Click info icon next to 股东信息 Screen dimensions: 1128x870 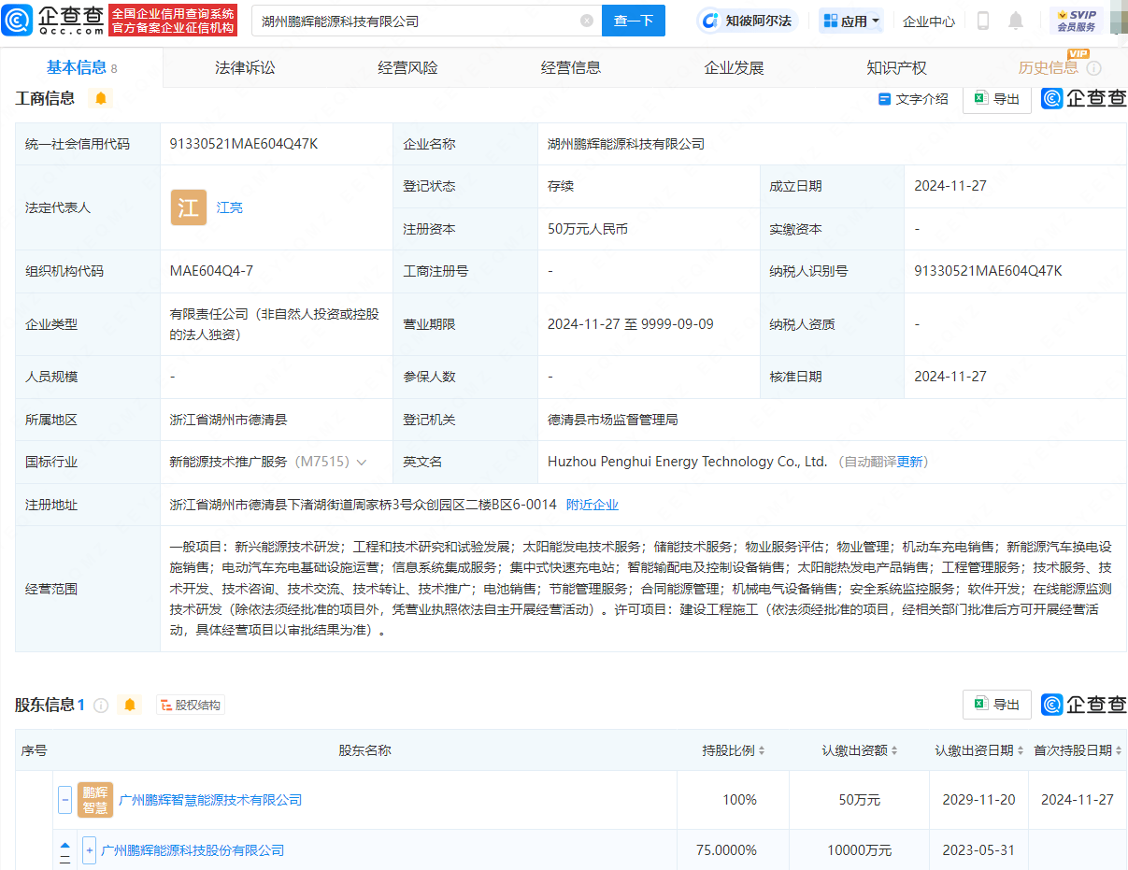point(101,705)
